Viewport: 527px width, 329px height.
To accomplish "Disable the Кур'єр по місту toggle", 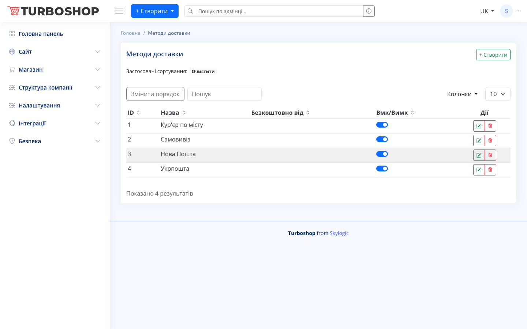I will point(382,125).
